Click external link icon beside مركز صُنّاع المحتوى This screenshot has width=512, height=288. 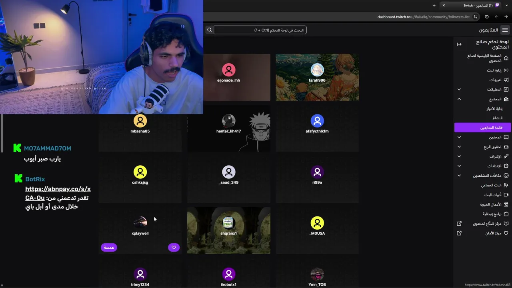coord(459,224)
